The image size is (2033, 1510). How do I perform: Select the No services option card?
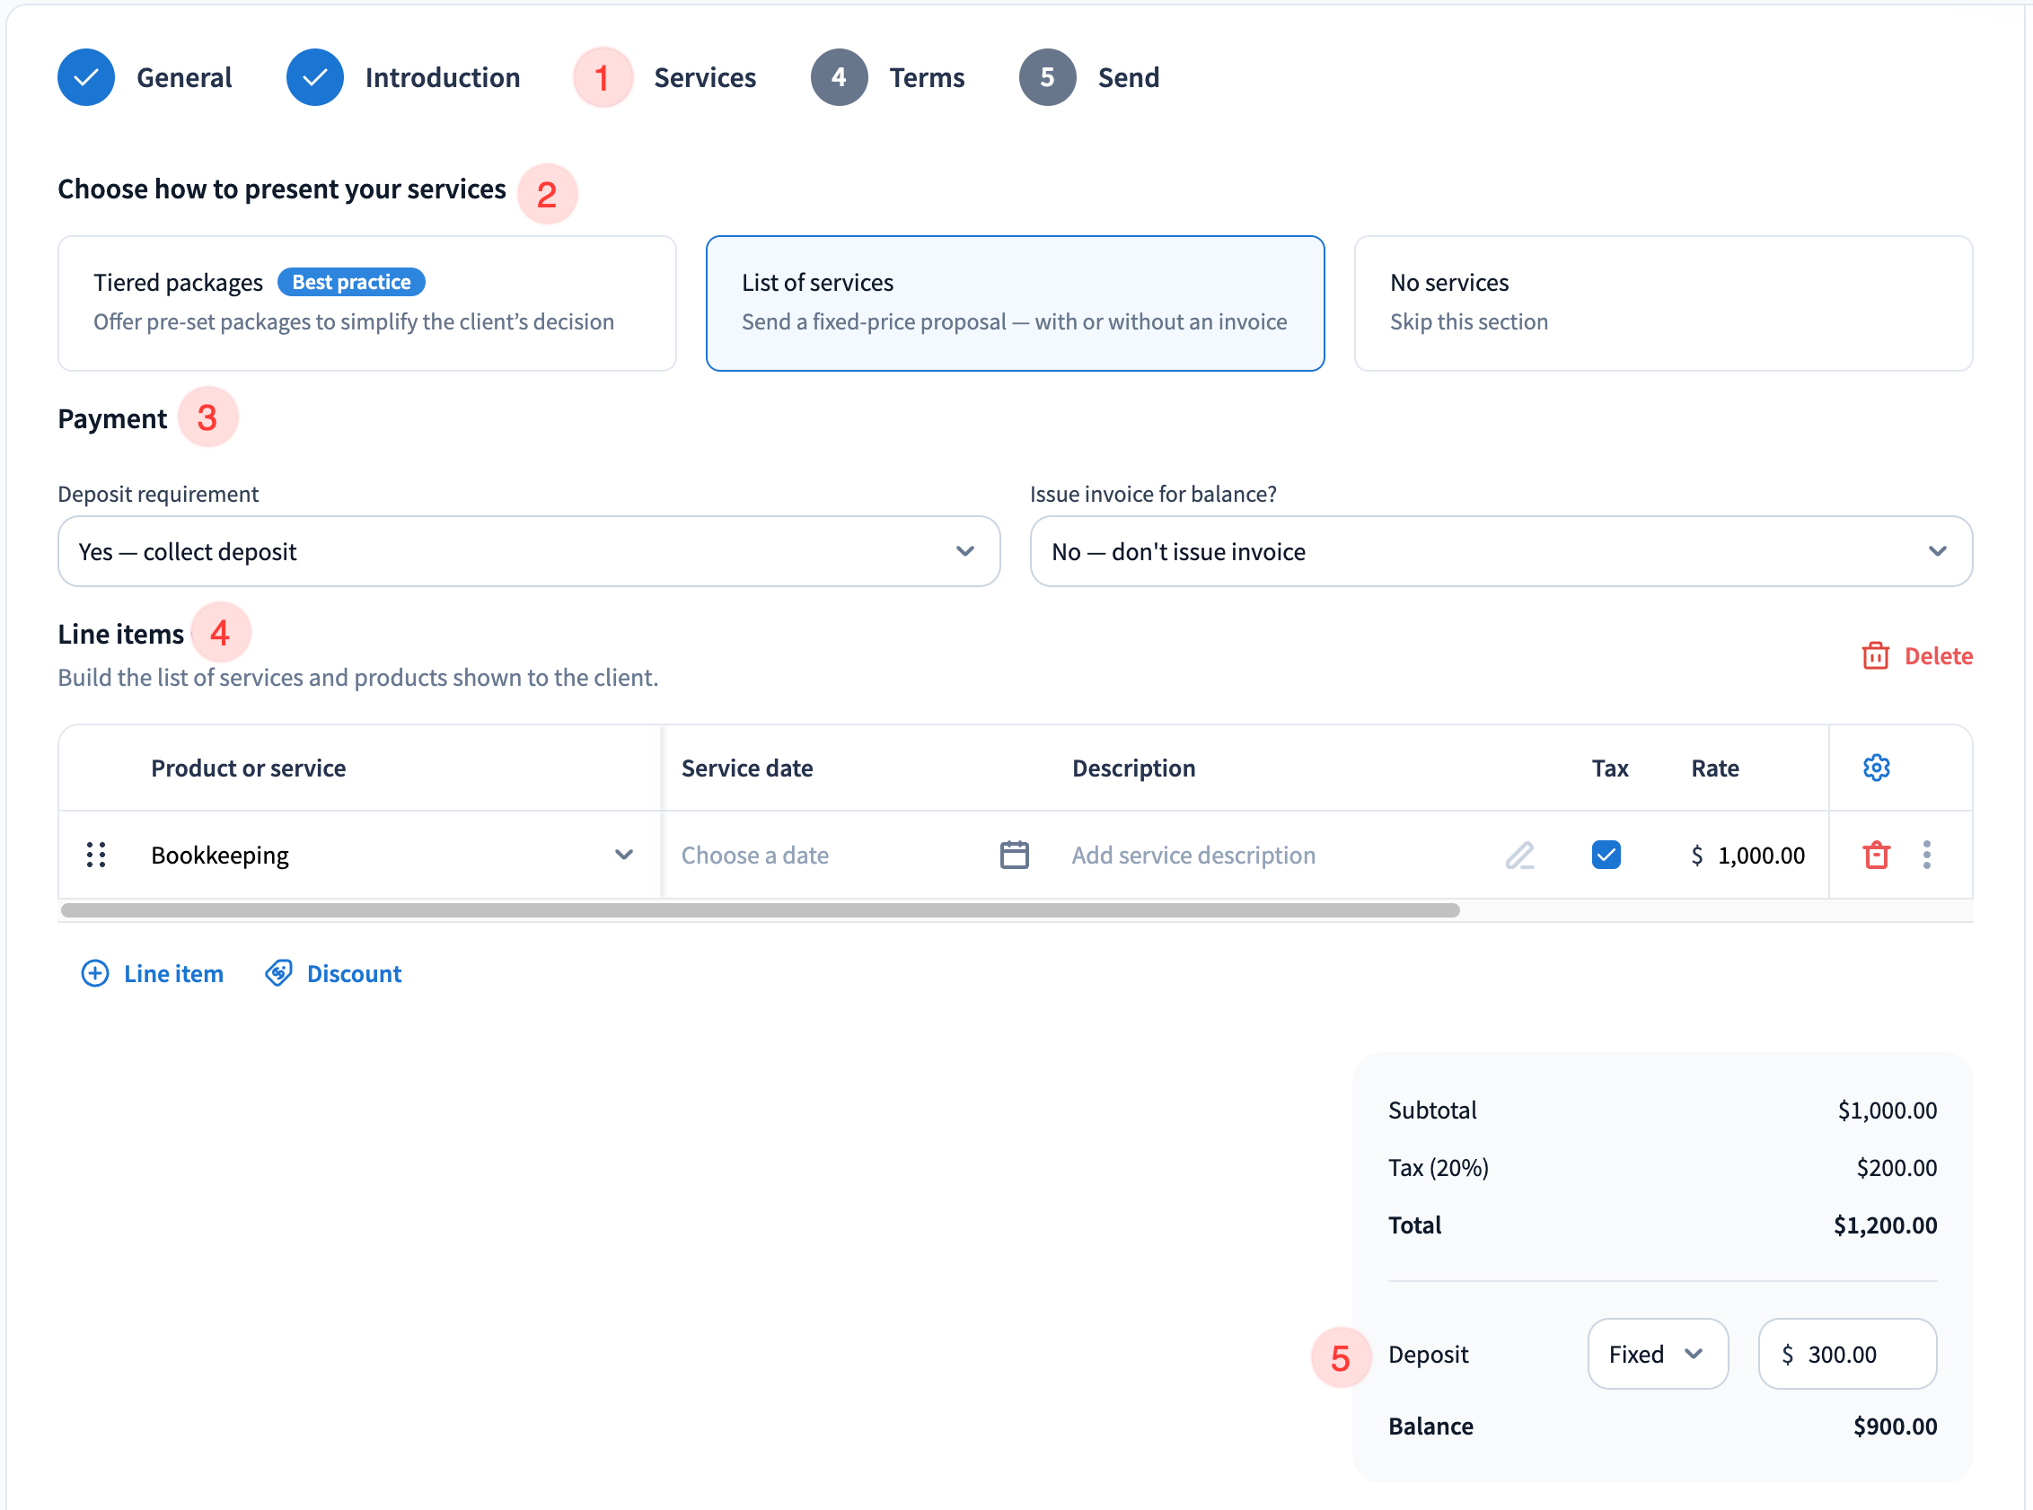(1663, 303)
